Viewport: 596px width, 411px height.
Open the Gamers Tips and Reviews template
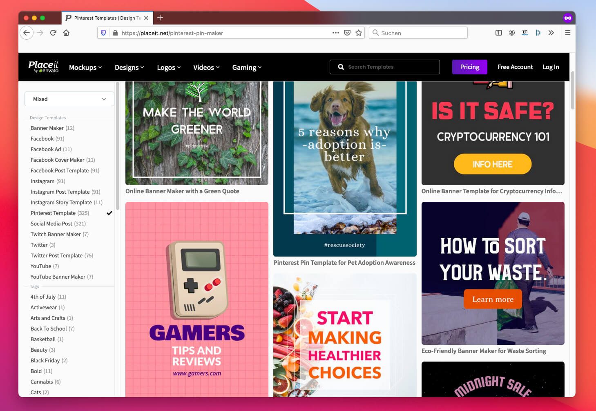(x=197, y=299)
